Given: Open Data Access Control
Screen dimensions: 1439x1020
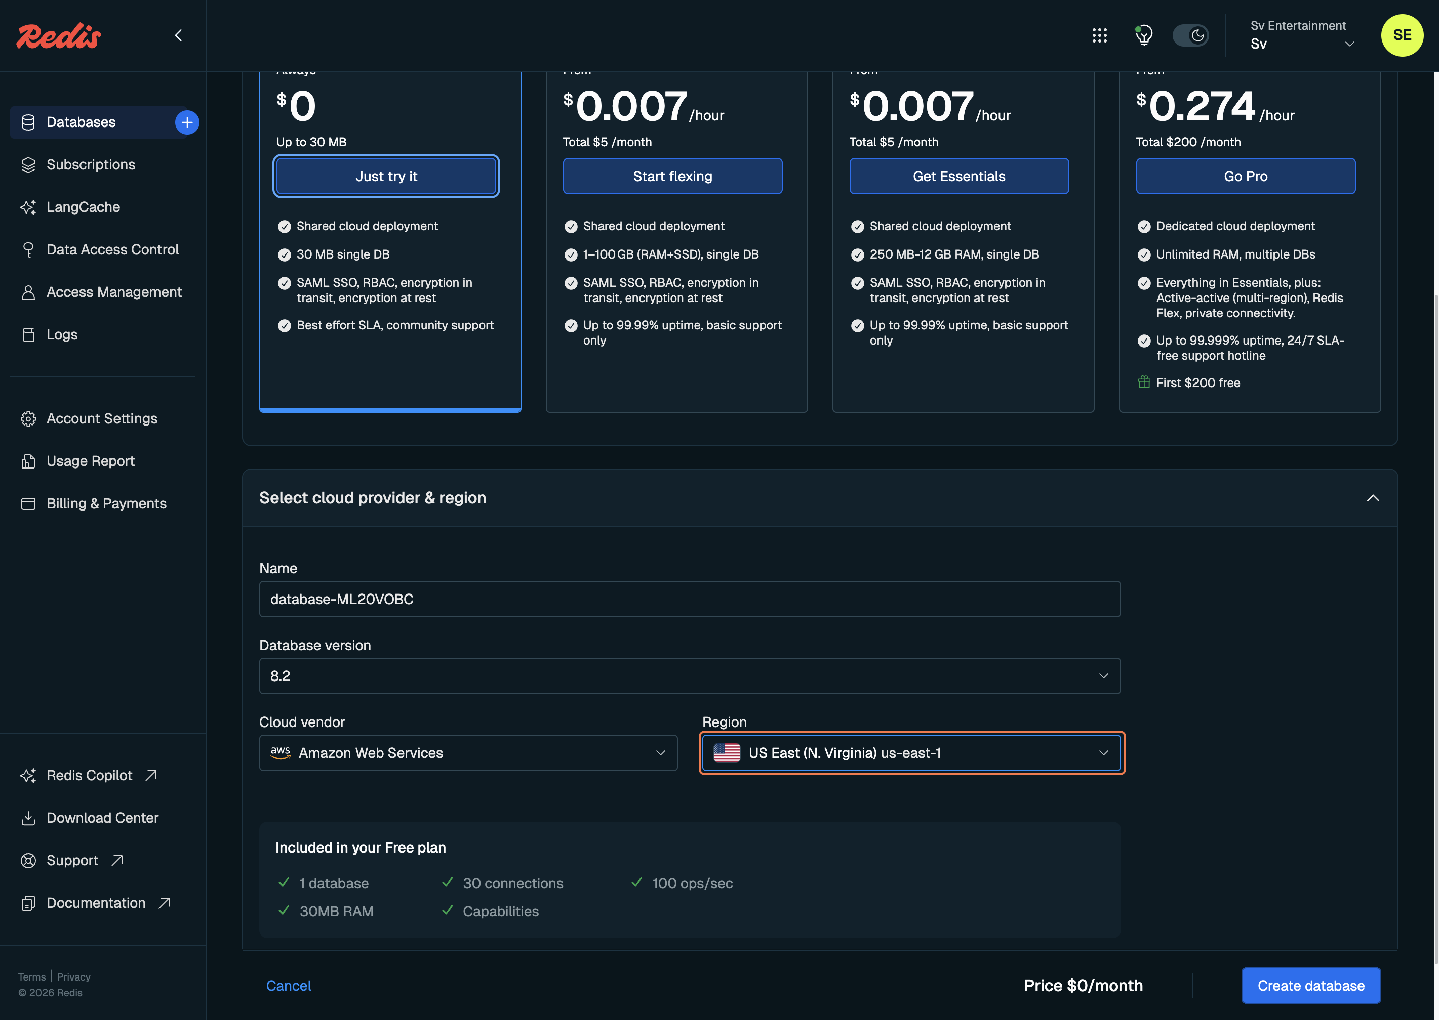Looking at the screenshot, I should point(112,249).
